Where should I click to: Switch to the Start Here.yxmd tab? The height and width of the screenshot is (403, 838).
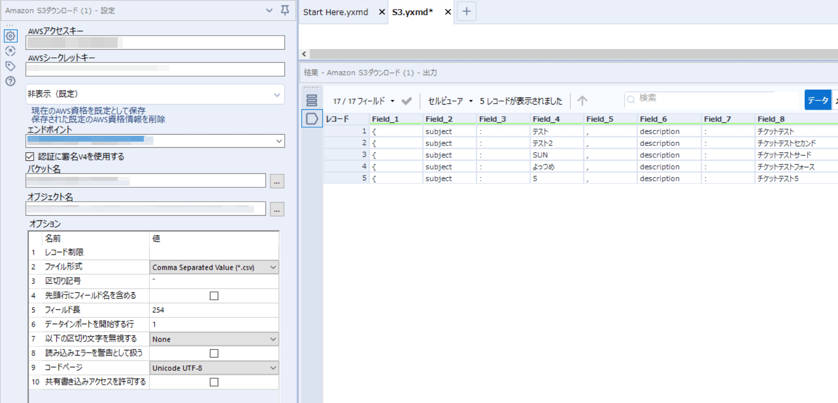point(336,12)
